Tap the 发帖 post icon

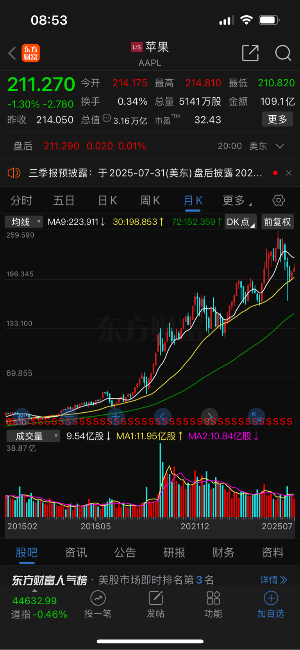pyautogui.click(x=155, y=598)
